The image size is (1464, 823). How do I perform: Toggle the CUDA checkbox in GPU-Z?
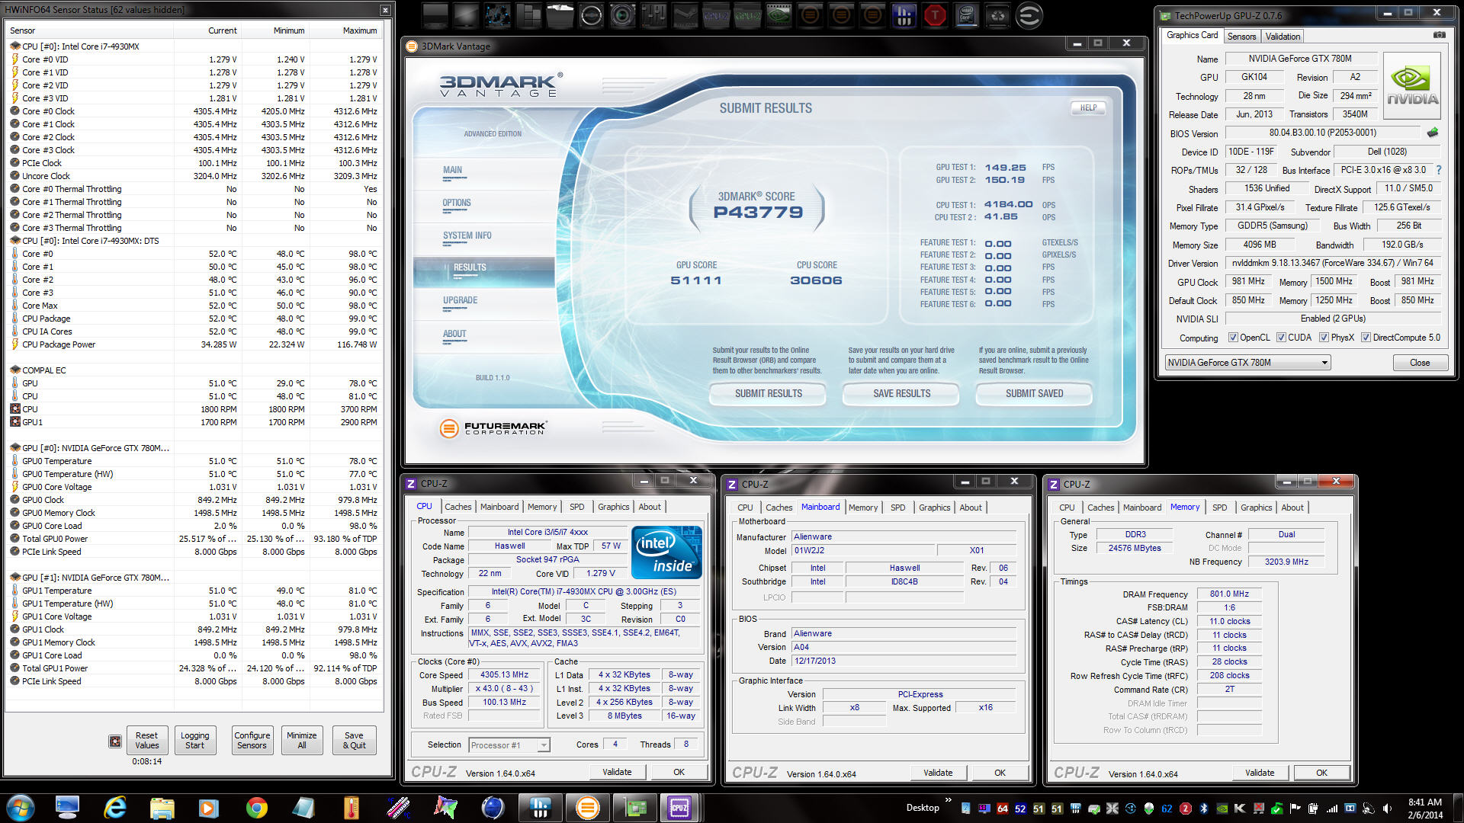tap(1281, 338)
